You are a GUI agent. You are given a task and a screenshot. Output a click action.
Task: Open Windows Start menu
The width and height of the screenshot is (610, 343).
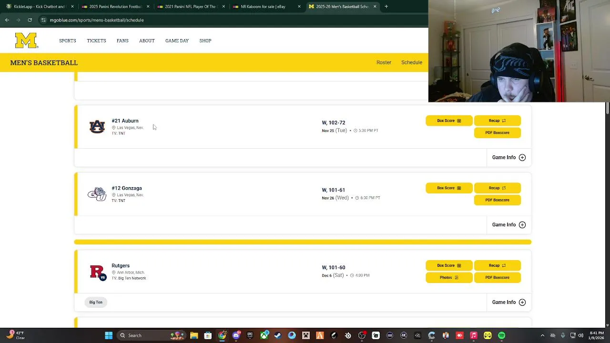109,335
